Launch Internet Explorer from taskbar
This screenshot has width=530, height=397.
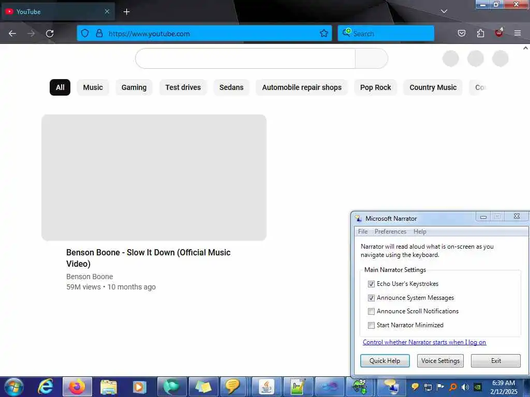point(46,387)
